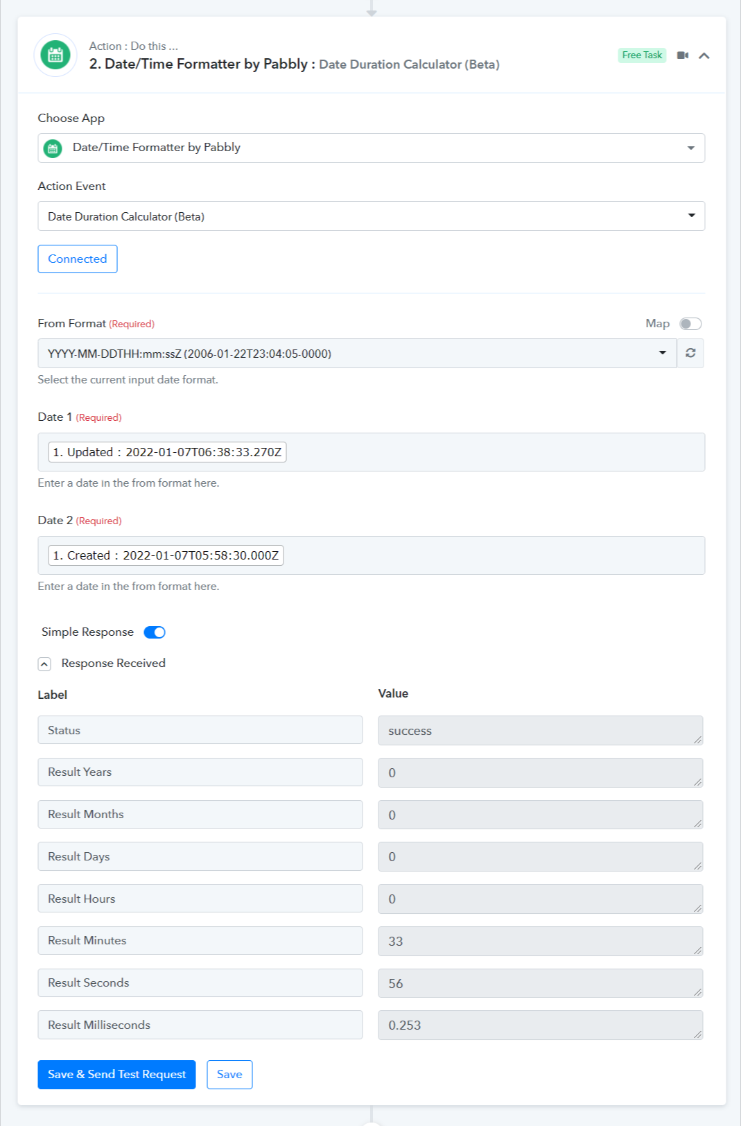Select the Updated date token in Date 1

[167, 452]
